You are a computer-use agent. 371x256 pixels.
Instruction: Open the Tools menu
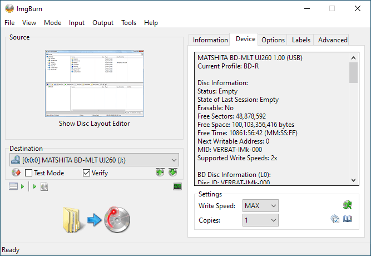tap(128, 23)
